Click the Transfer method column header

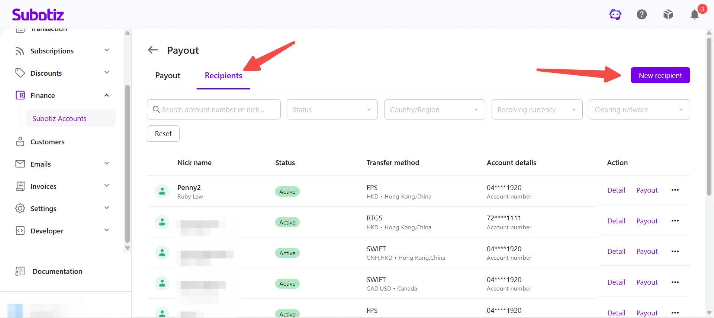[x=393, y=163]
